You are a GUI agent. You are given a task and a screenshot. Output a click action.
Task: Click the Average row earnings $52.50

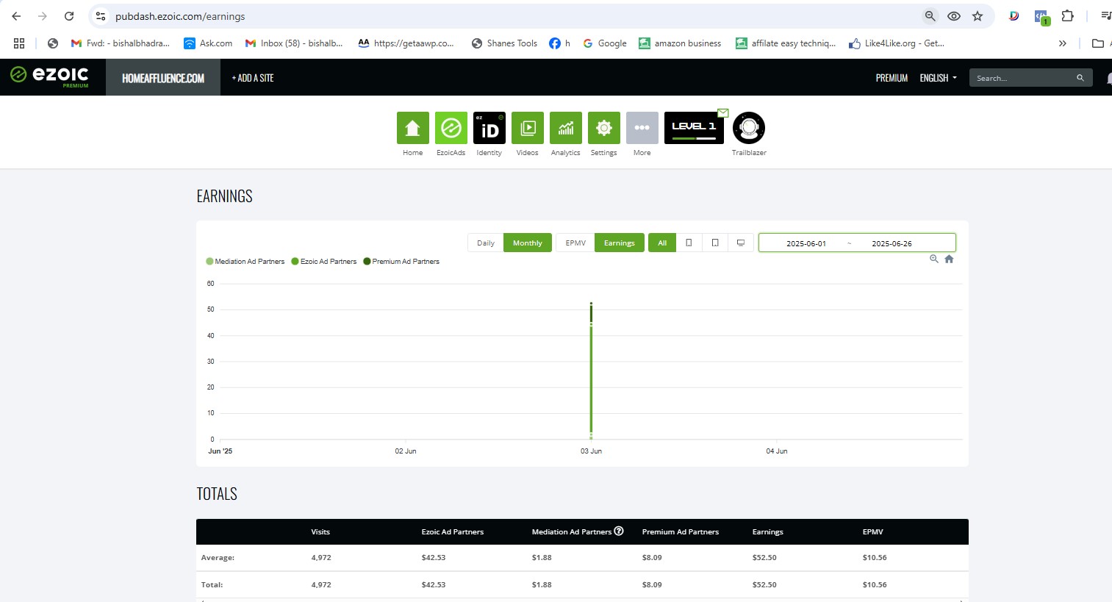pos(764,557)
